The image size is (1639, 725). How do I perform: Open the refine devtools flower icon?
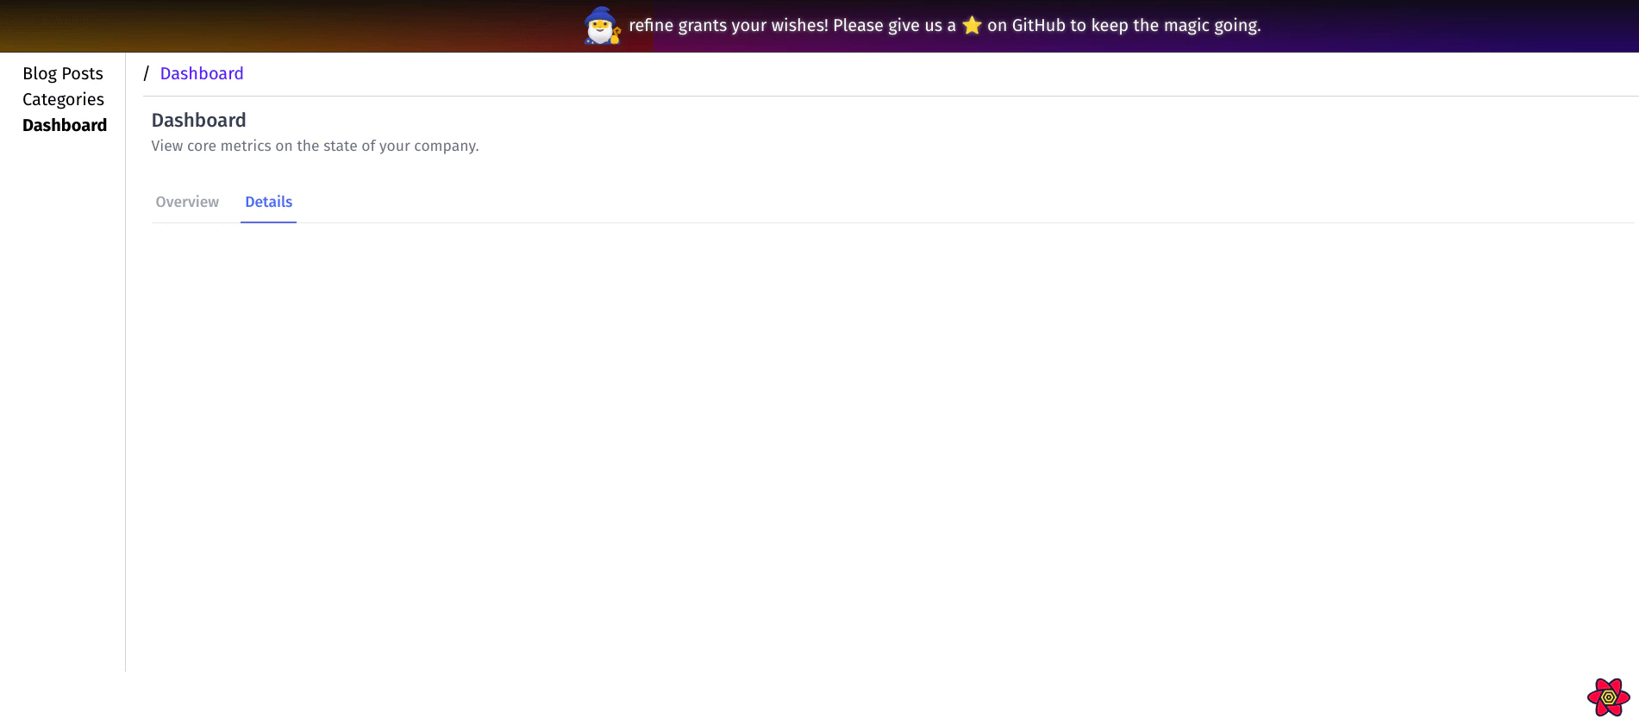1608,697
